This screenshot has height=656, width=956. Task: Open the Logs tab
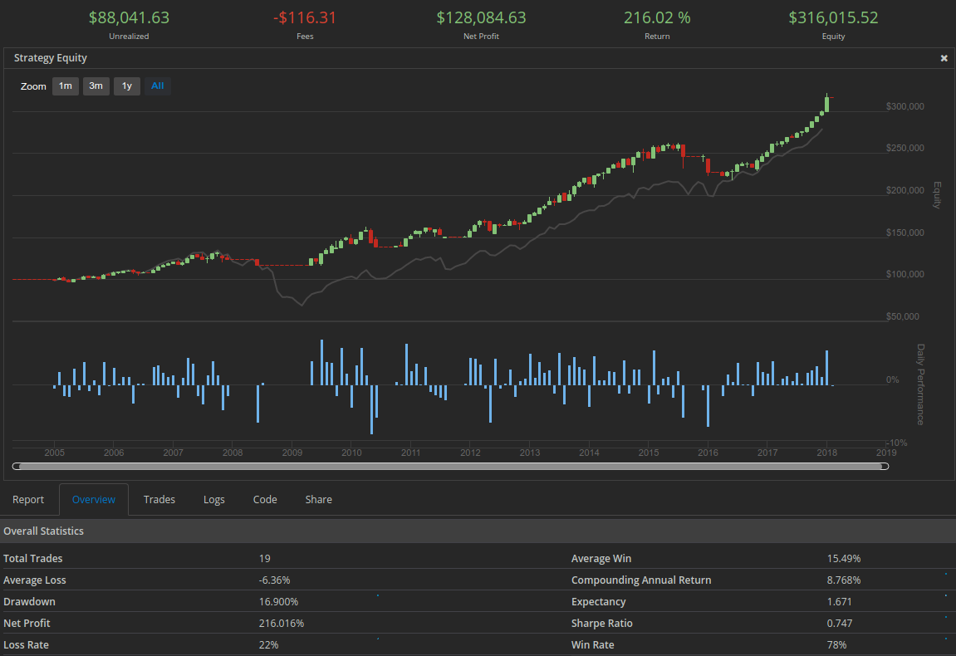point(214,500)
